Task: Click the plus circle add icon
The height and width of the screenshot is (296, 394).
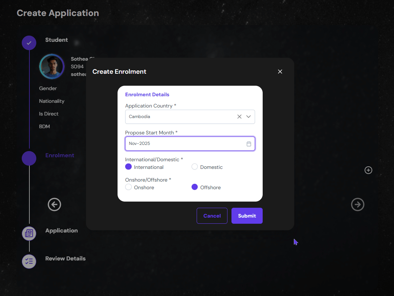Action: click(368, 170)
